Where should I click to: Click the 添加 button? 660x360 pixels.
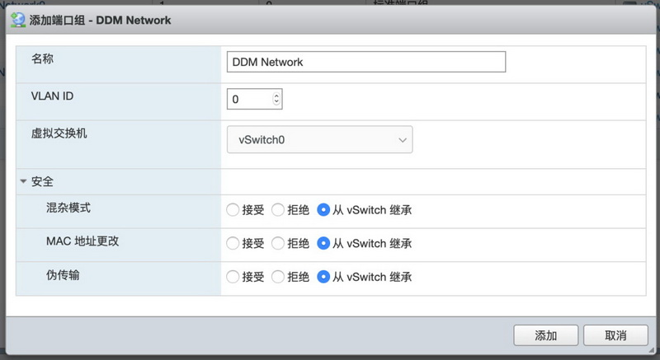coord(545,335)
